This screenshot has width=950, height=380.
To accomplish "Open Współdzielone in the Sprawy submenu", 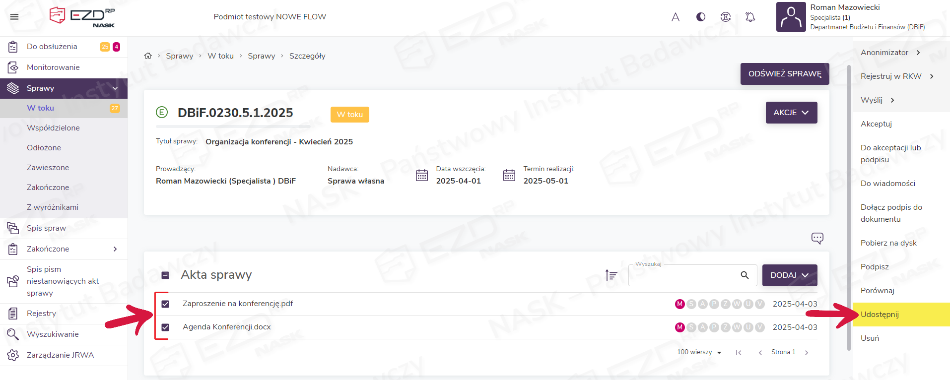I will pos(53,128).
